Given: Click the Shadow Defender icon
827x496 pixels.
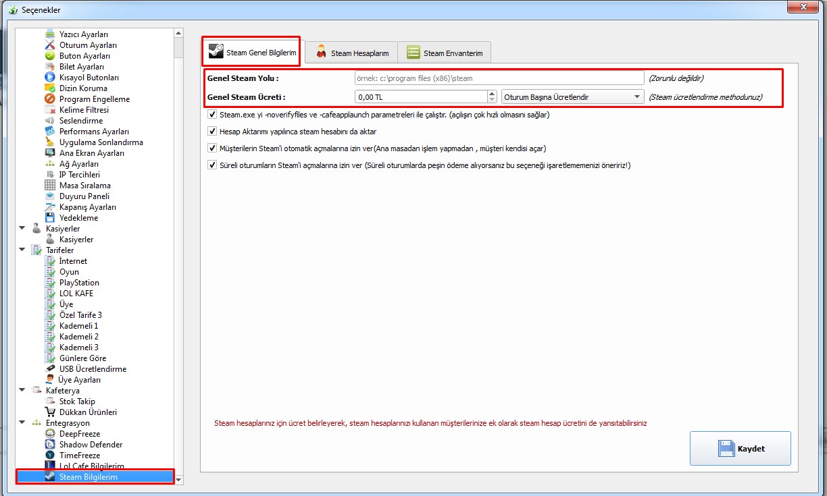Looking at the screenshot, I should point(50,445).
